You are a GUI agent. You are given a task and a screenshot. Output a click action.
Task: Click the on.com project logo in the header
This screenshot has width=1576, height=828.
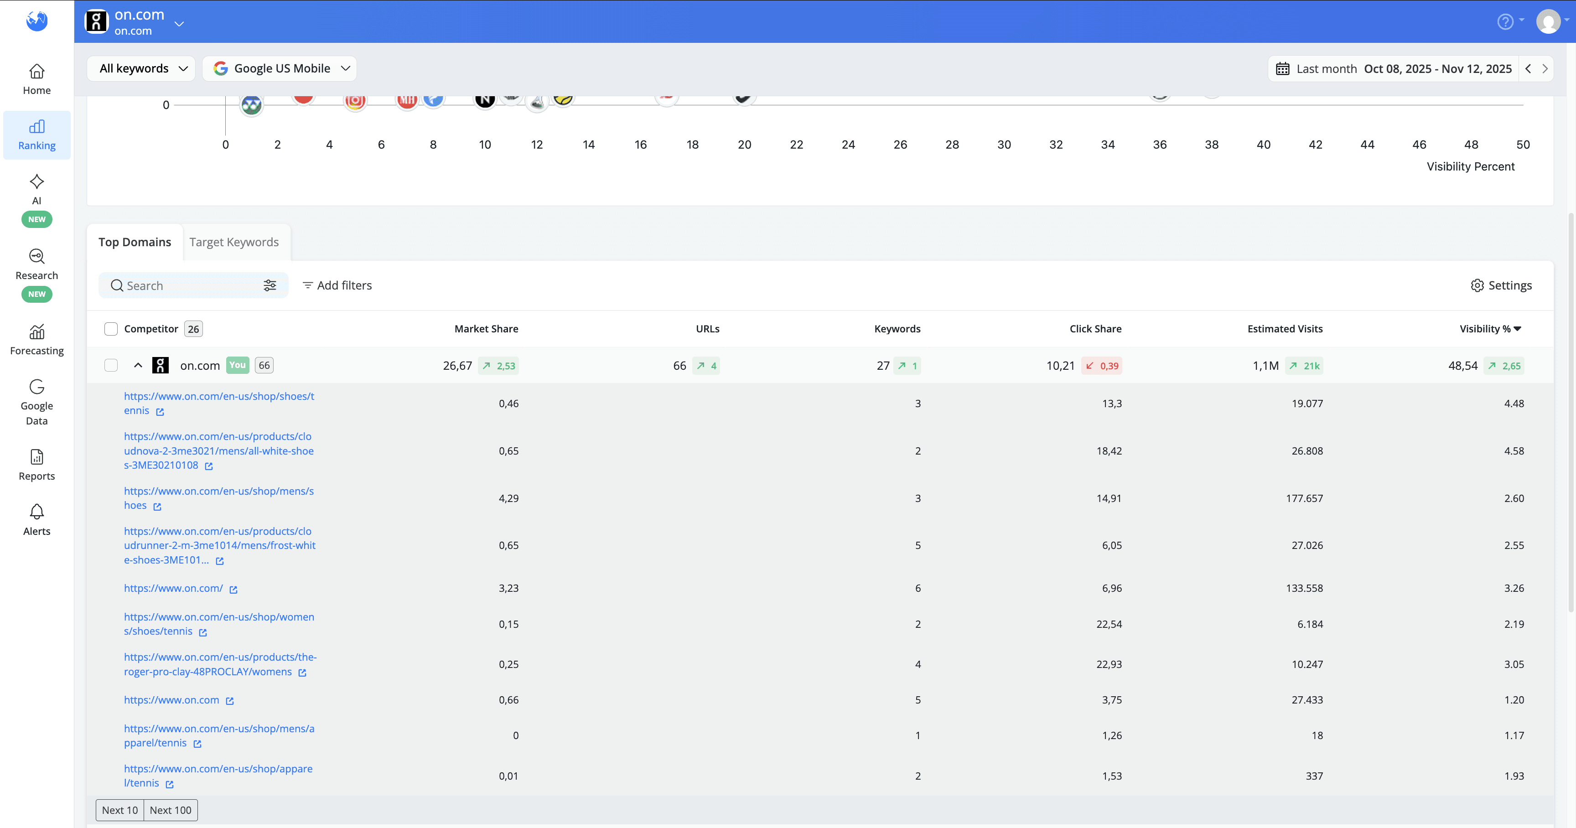[x=96, y=21]
